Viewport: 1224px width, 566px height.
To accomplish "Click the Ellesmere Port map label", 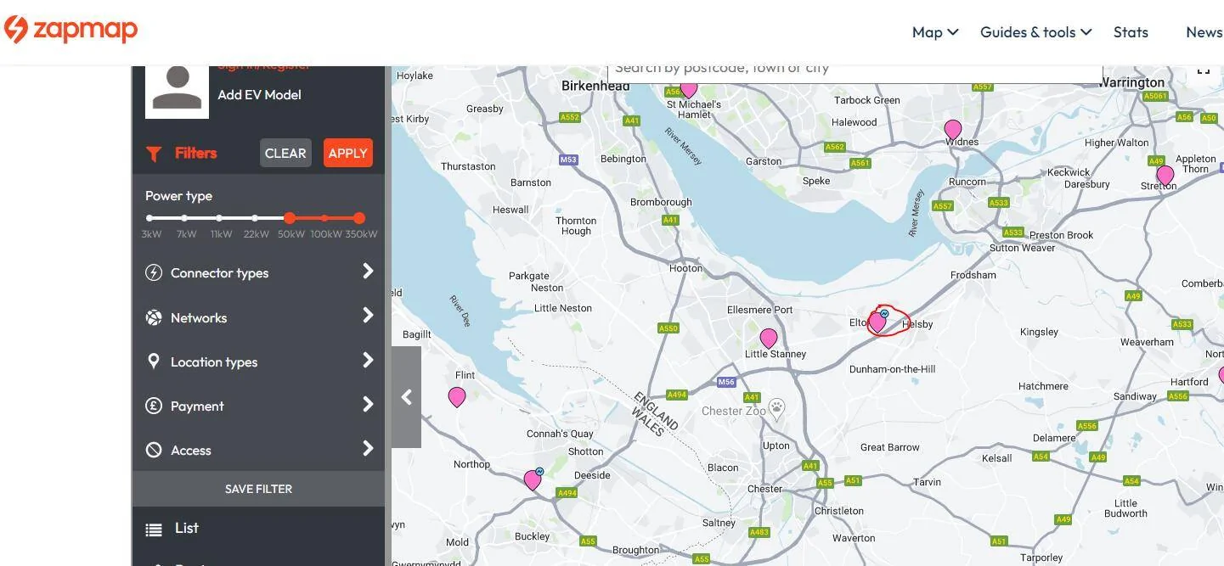I will [x=760, y=310].
